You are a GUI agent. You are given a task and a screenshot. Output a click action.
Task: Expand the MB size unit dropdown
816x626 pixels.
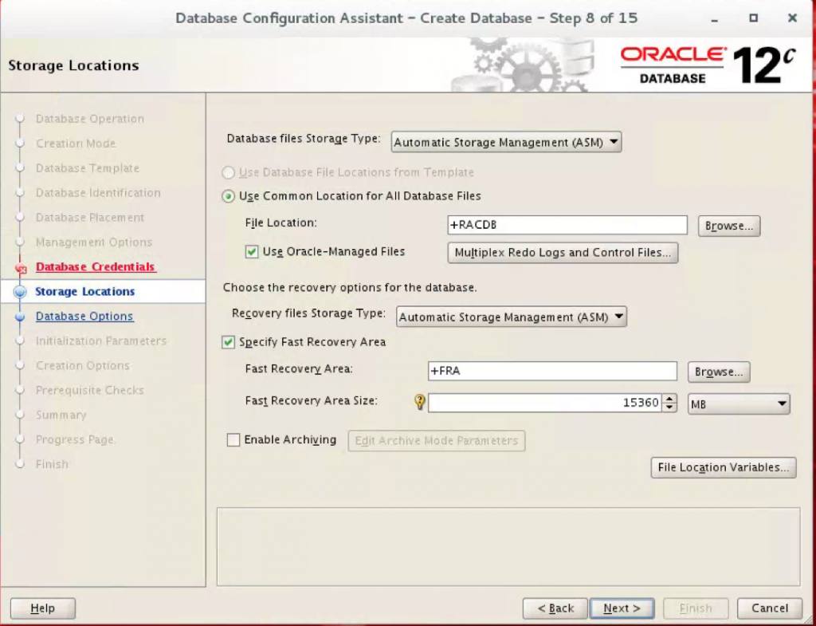[x=738, y=404]
